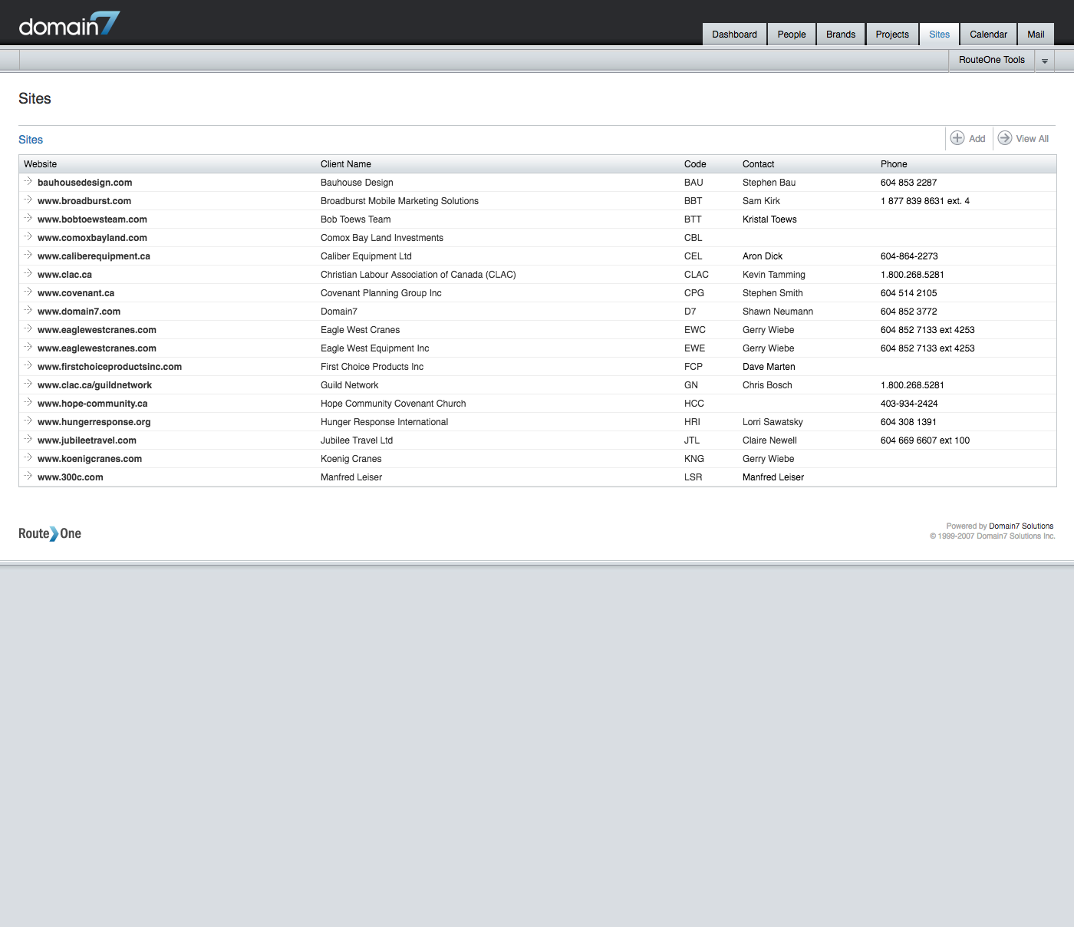Image resolution: width=1074 pixels, height=927 pixels.
Task: Expand the RouteOne Tools dropdown arrow
Action: click(x=1044, y=61)
